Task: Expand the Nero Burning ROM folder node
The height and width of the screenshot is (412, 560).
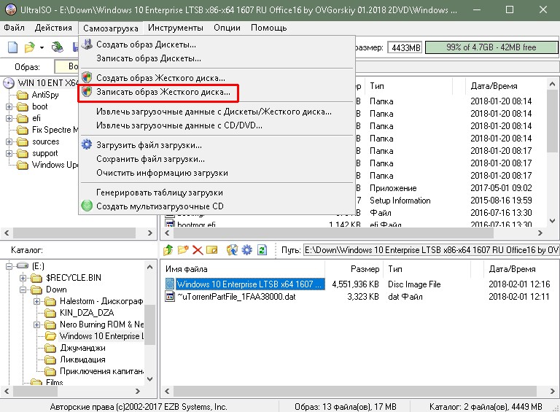Action: click(x=36, y=324)
